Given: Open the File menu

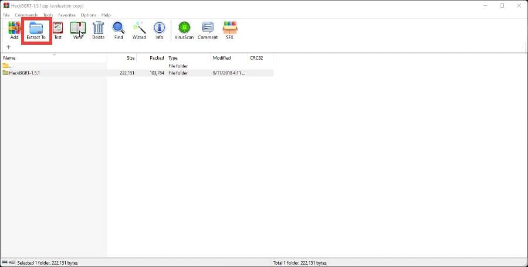Looking at the screenshot, I should pos(6,15).
